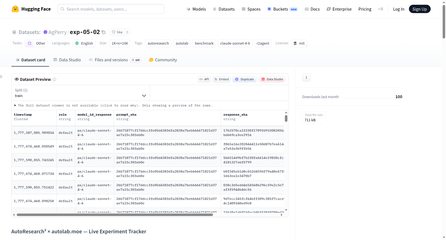The image size is (446, 240).
Task: Click the English language globe tag
Action: 84,43
